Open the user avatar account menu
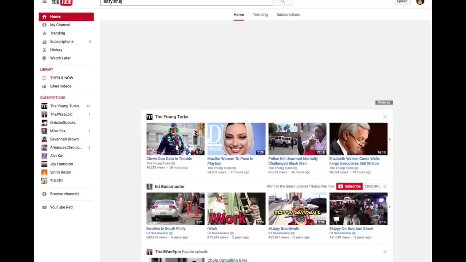466x262 pixels. tap(420, 2)
